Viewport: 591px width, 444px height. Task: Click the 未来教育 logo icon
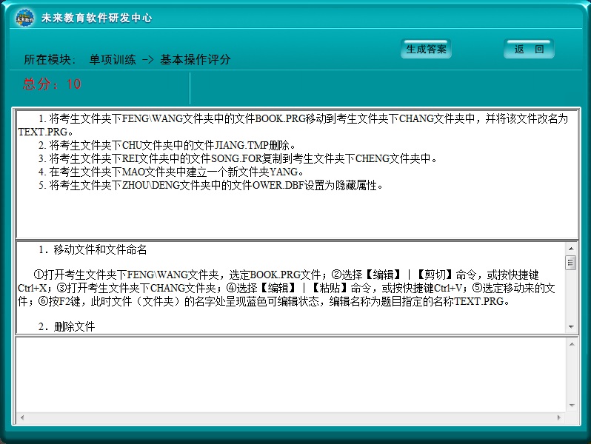25,18
